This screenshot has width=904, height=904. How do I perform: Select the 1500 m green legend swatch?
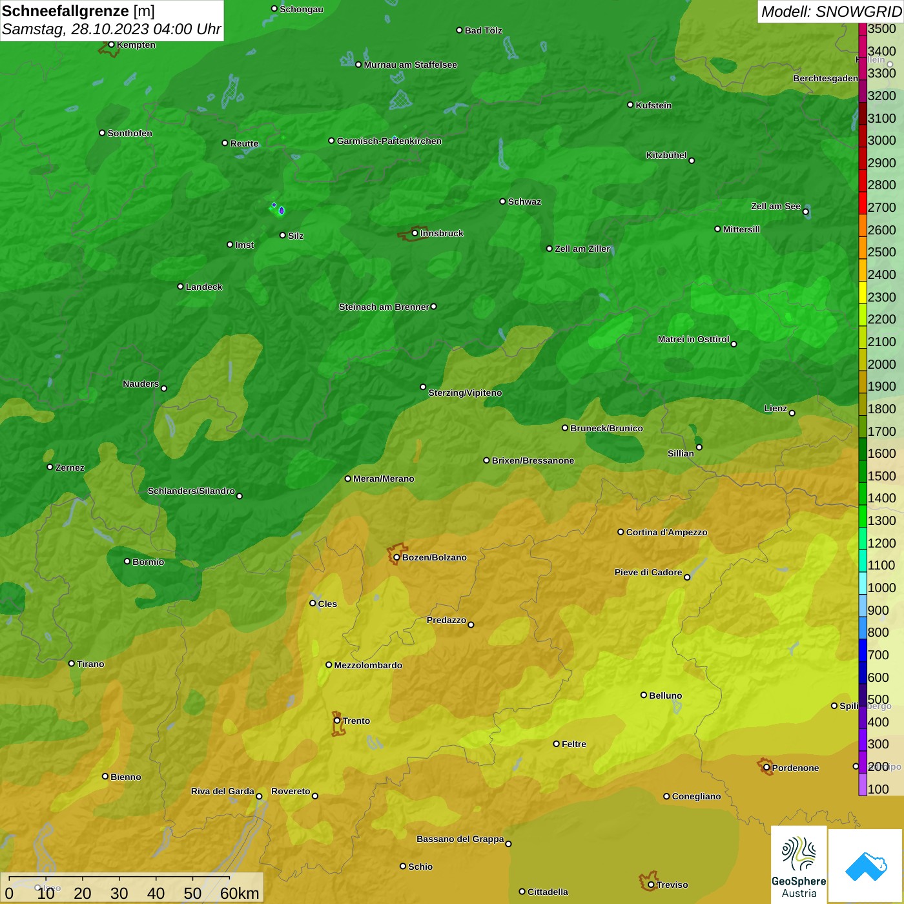863,471
